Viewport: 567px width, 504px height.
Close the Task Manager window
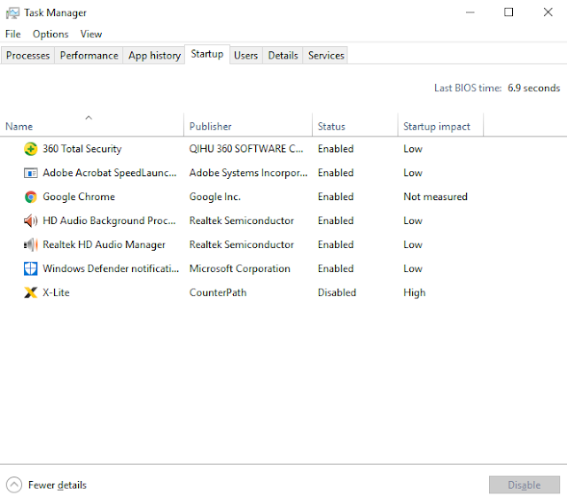click(548, 12)
